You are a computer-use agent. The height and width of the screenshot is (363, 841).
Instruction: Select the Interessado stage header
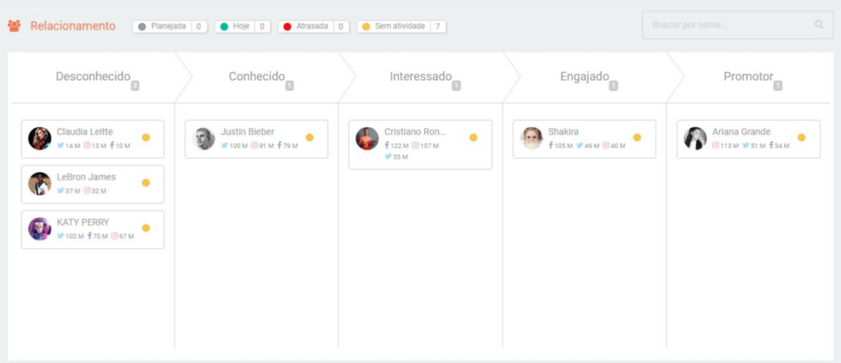coord(420,76)
